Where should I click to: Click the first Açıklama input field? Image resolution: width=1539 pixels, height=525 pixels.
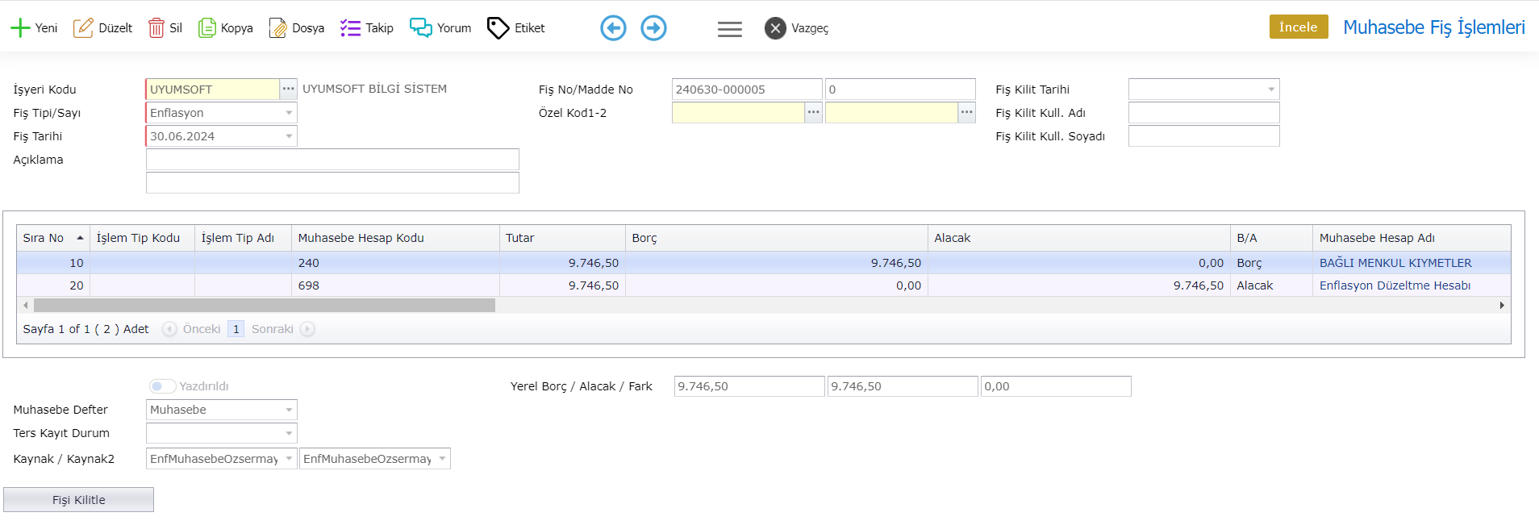click(332, 160)
